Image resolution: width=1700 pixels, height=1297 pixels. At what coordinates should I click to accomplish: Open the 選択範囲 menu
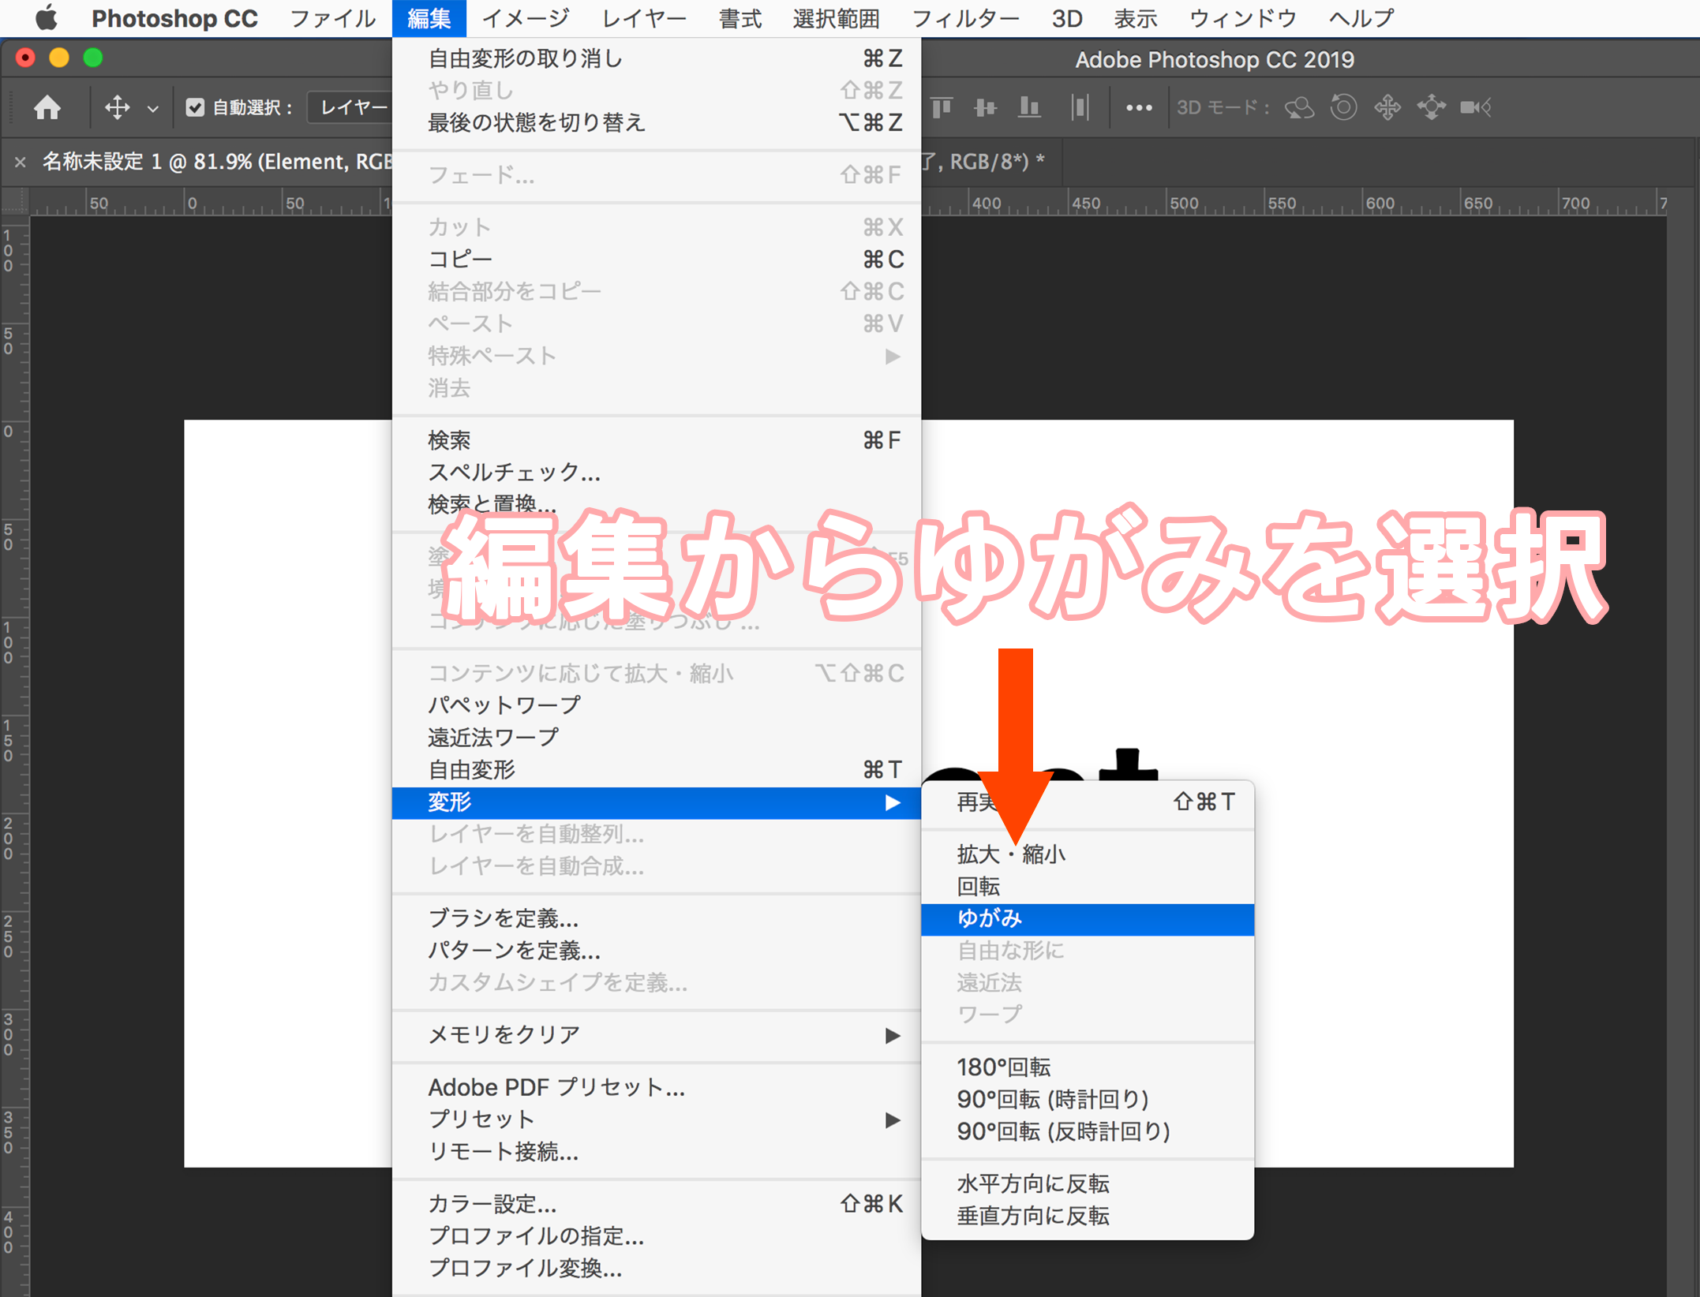pyautogui.click(x=836, y=18)
